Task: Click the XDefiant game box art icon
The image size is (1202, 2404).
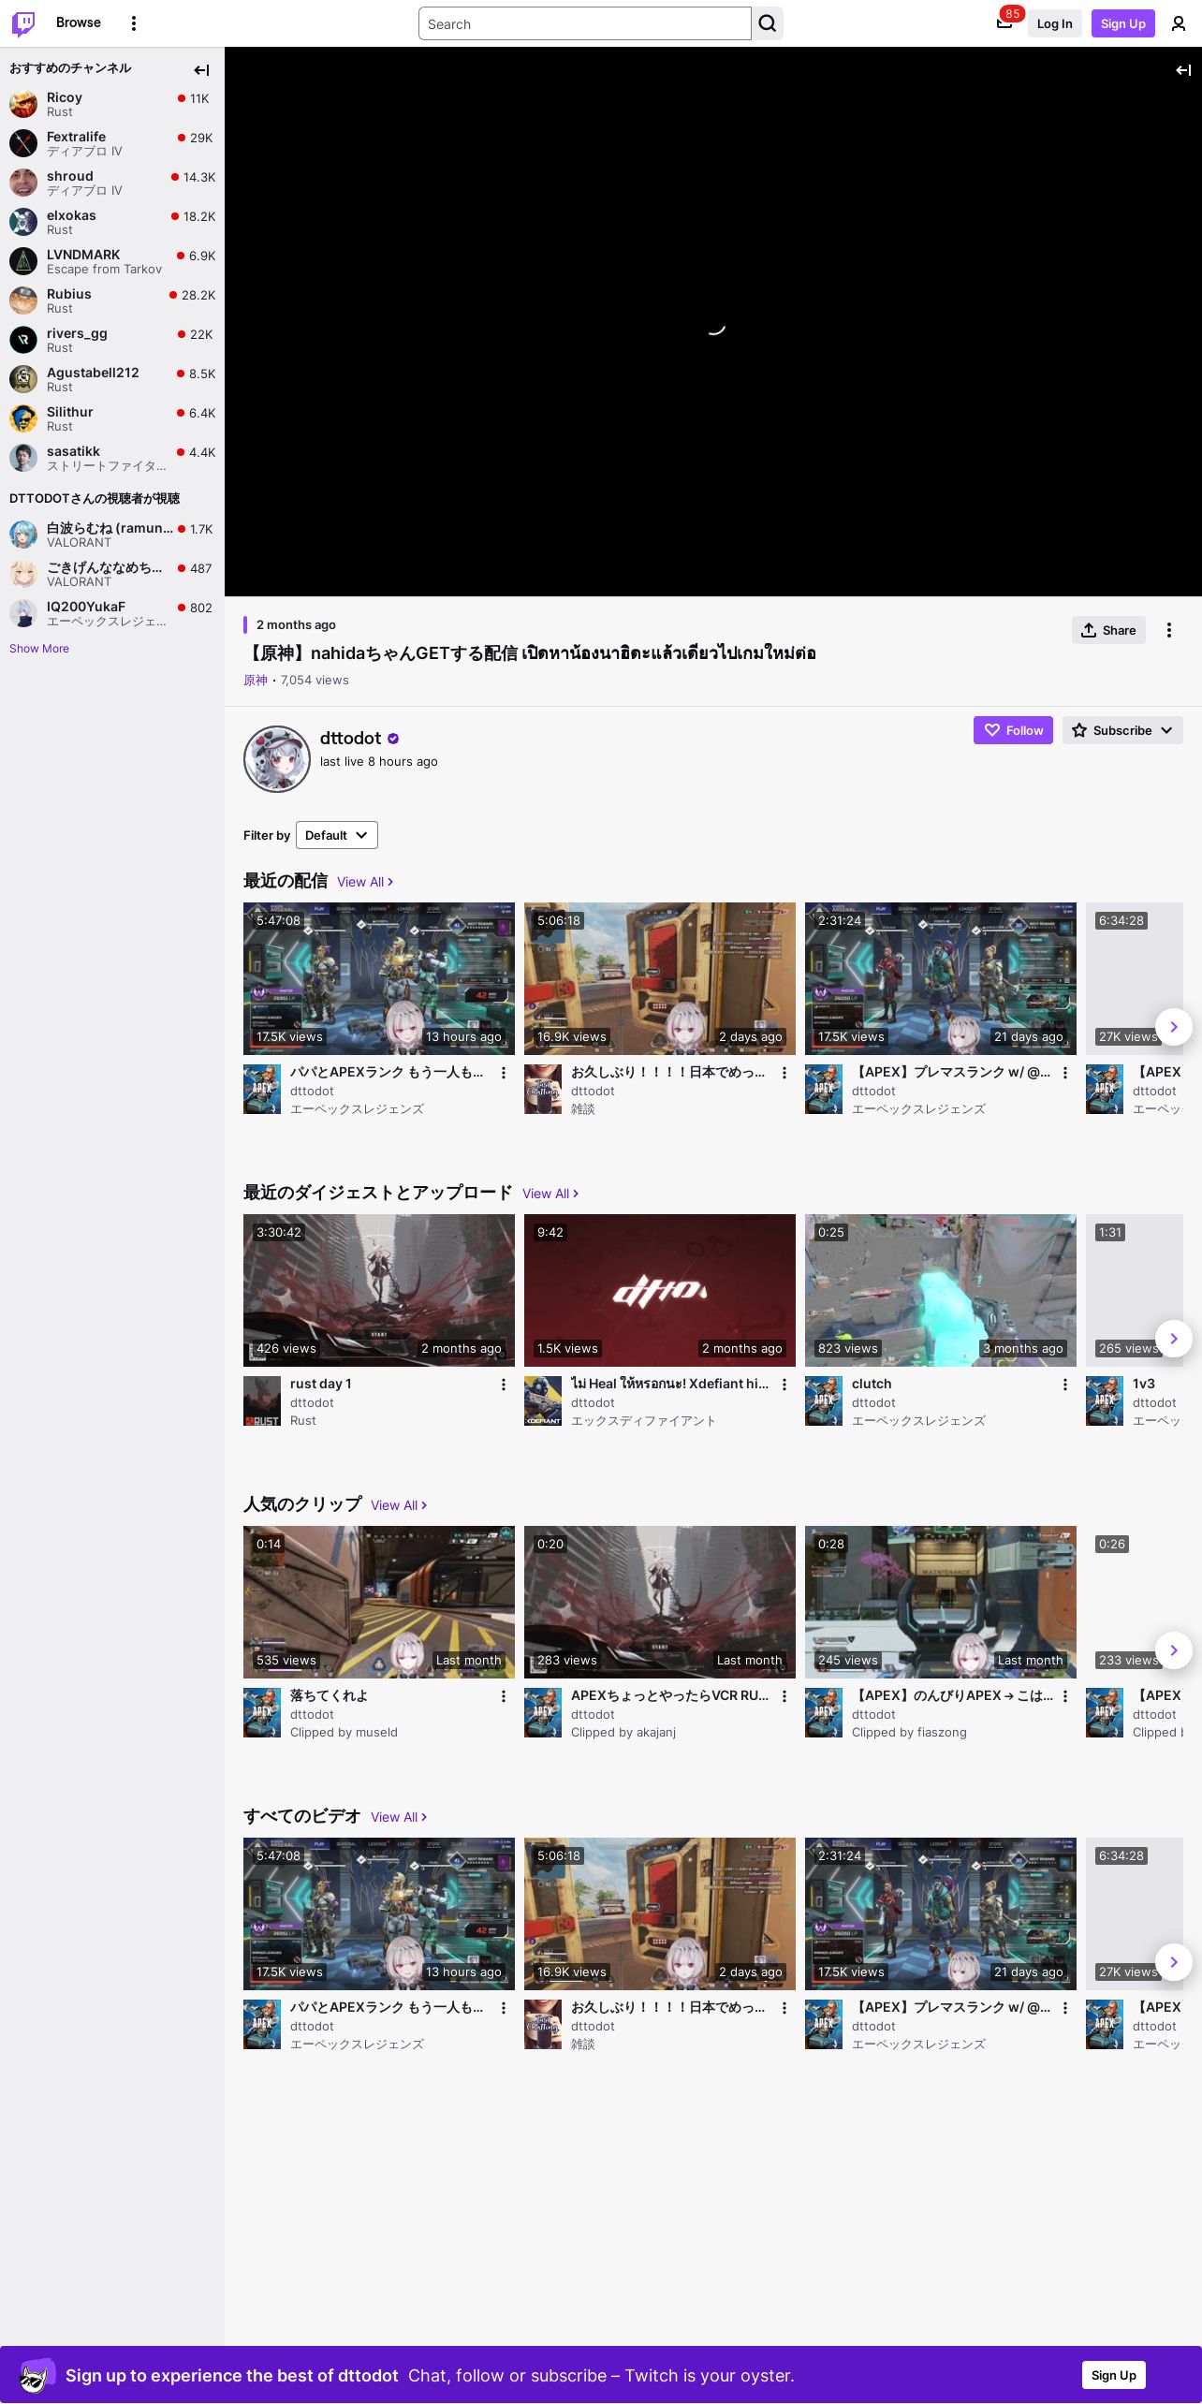Action: 543,1401
